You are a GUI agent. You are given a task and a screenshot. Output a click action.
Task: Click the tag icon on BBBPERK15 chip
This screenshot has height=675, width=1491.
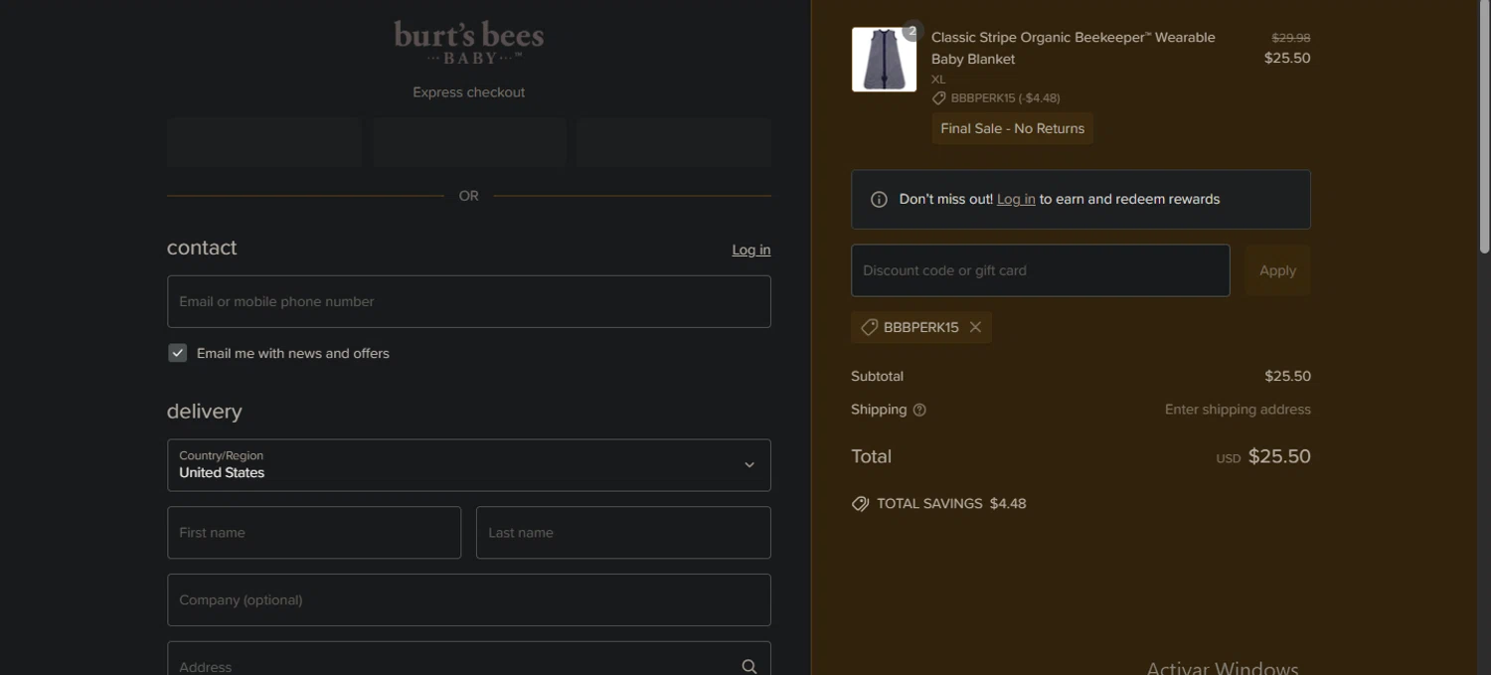(869, 327)
